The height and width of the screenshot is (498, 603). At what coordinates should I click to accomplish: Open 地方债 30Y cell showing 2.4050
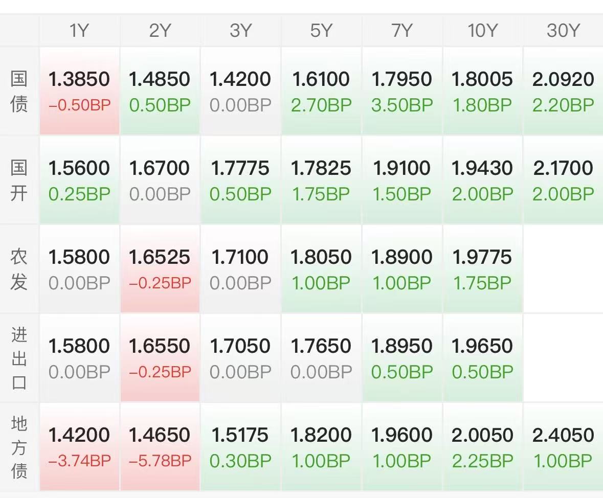[563, 447]
